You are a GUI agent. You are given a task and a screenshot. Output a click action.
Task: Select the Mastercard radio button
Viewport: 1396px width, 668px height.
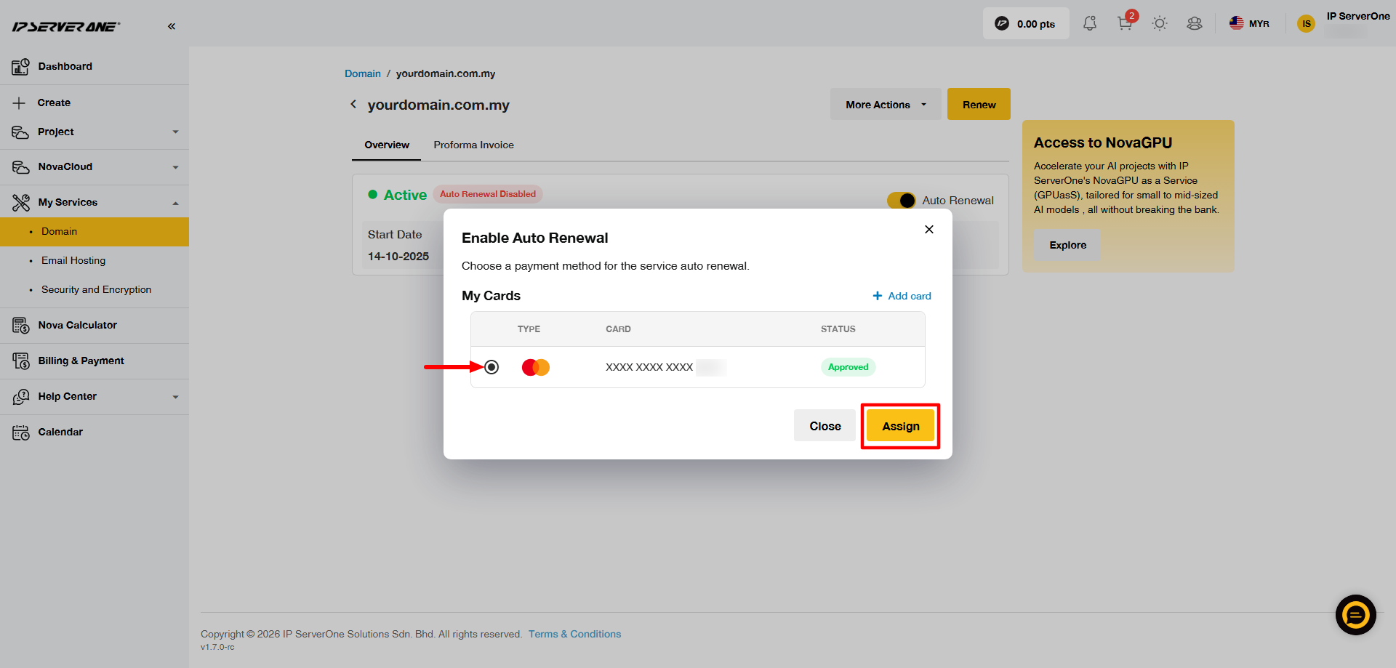[492, 367]
